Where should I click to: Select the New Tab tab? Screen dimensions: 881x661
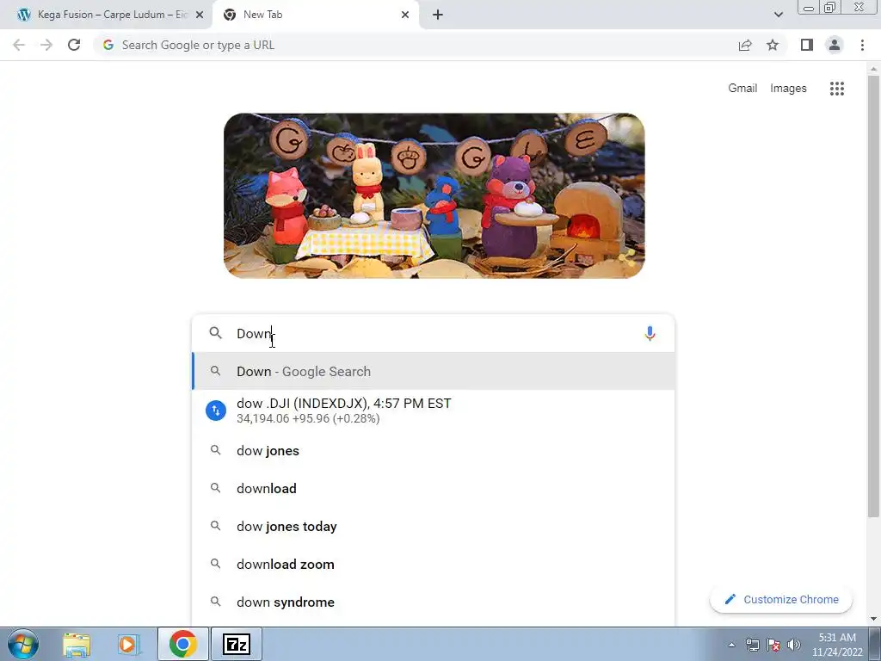pos(317,15)
